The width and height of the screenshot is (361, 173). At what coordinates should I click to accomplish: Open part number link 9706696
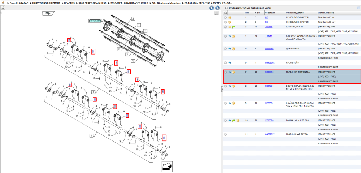click(269, 120)
